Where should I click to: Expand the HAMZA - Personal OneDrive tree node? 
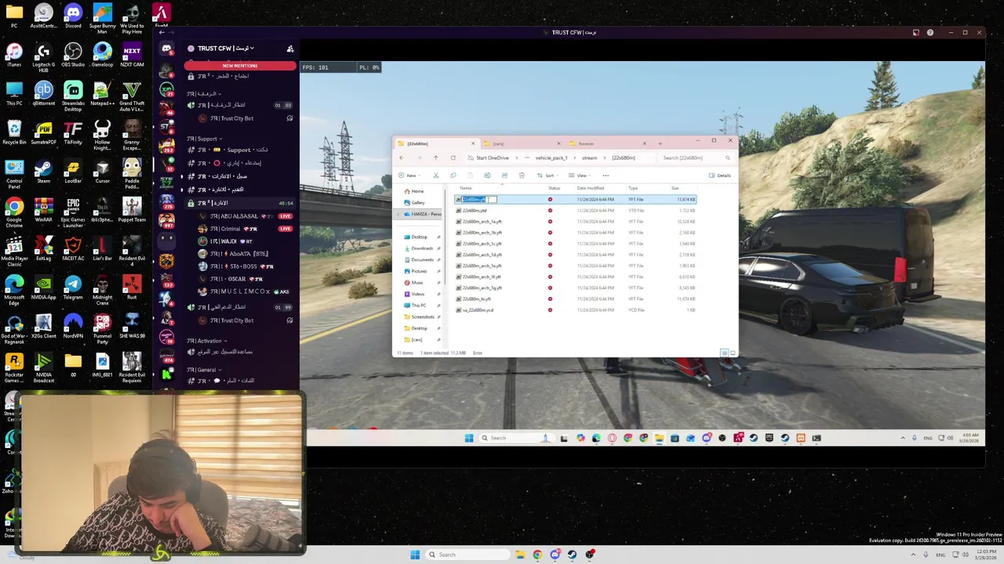[x=400, y=214]
